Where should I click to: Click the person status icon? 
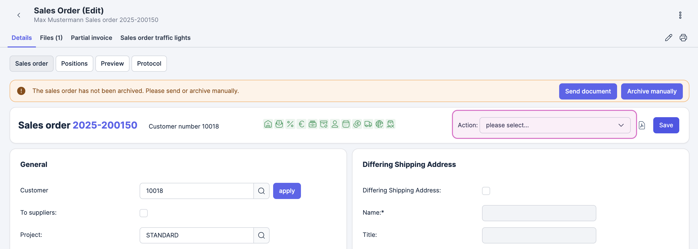coord(335,124)
